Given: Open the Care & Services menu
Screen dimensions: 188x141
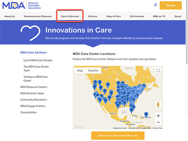Looking at the screenshot, I should [x=70, y=16].
